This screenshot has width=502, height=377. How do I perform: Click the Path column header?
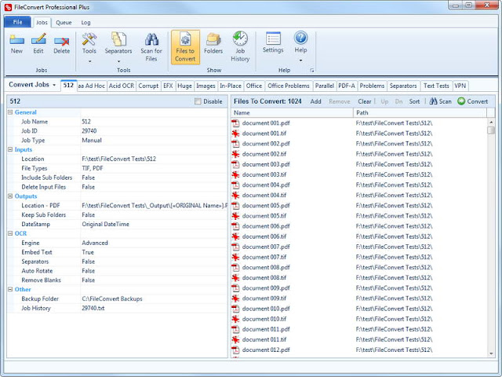coord(420,112)
